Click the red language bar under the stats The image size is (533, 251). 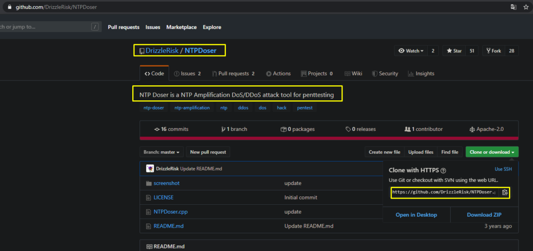329,138
